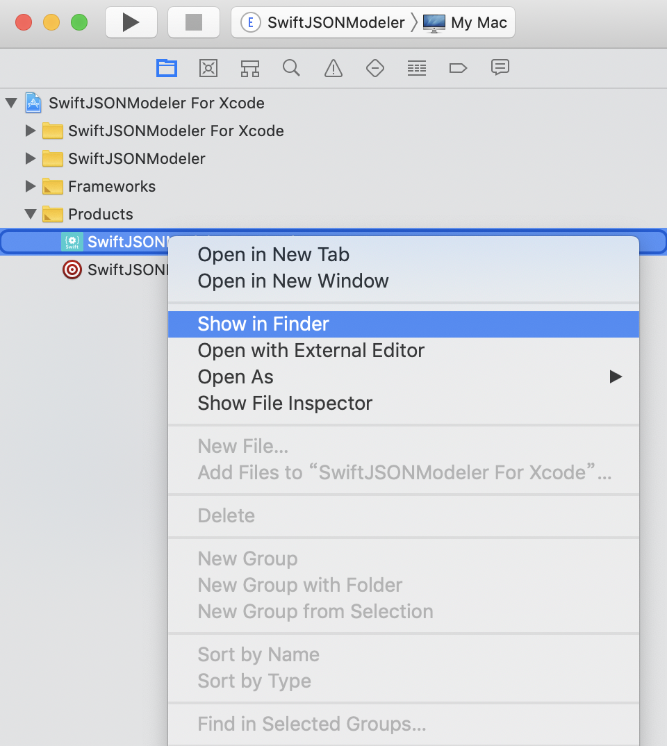The height and width of the screenshot is (746, 667).
Task: Select the SwiftJSONModeler folder row
Action: point(333,158)
